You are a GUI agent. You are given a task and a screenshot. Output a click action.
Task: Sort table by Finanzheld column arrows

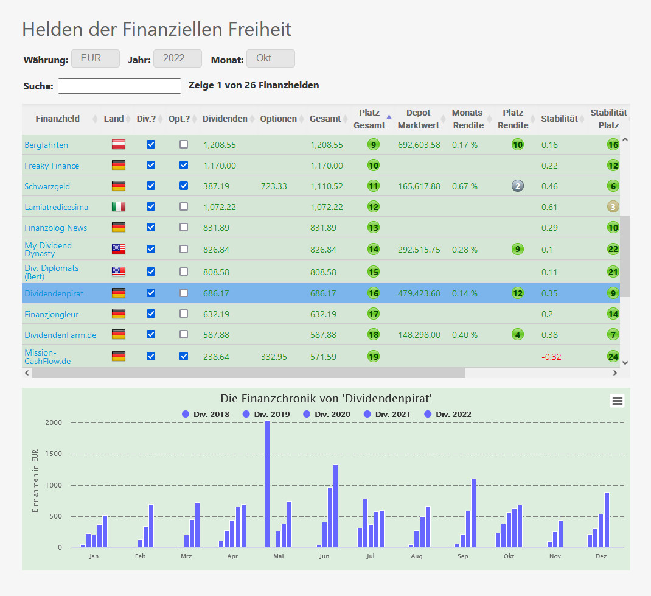pos(95,119)
